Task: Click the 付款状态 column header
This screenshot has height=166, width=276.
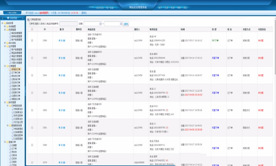Action: point(262,29)
